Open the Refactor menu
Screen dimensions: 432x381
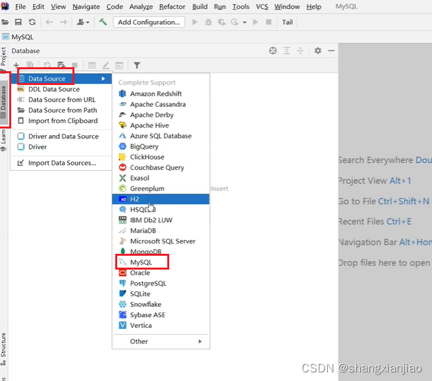(172, 7)
